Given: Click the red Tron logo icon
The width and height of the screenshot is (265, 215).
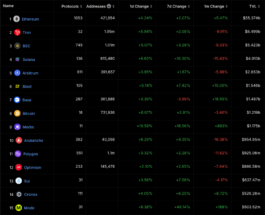Looking at the screenshot, I should point(17,32).
